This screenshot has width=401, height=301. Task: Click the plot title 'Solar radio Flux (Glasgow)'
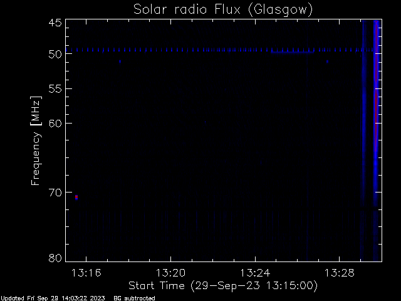pos(223,10)
